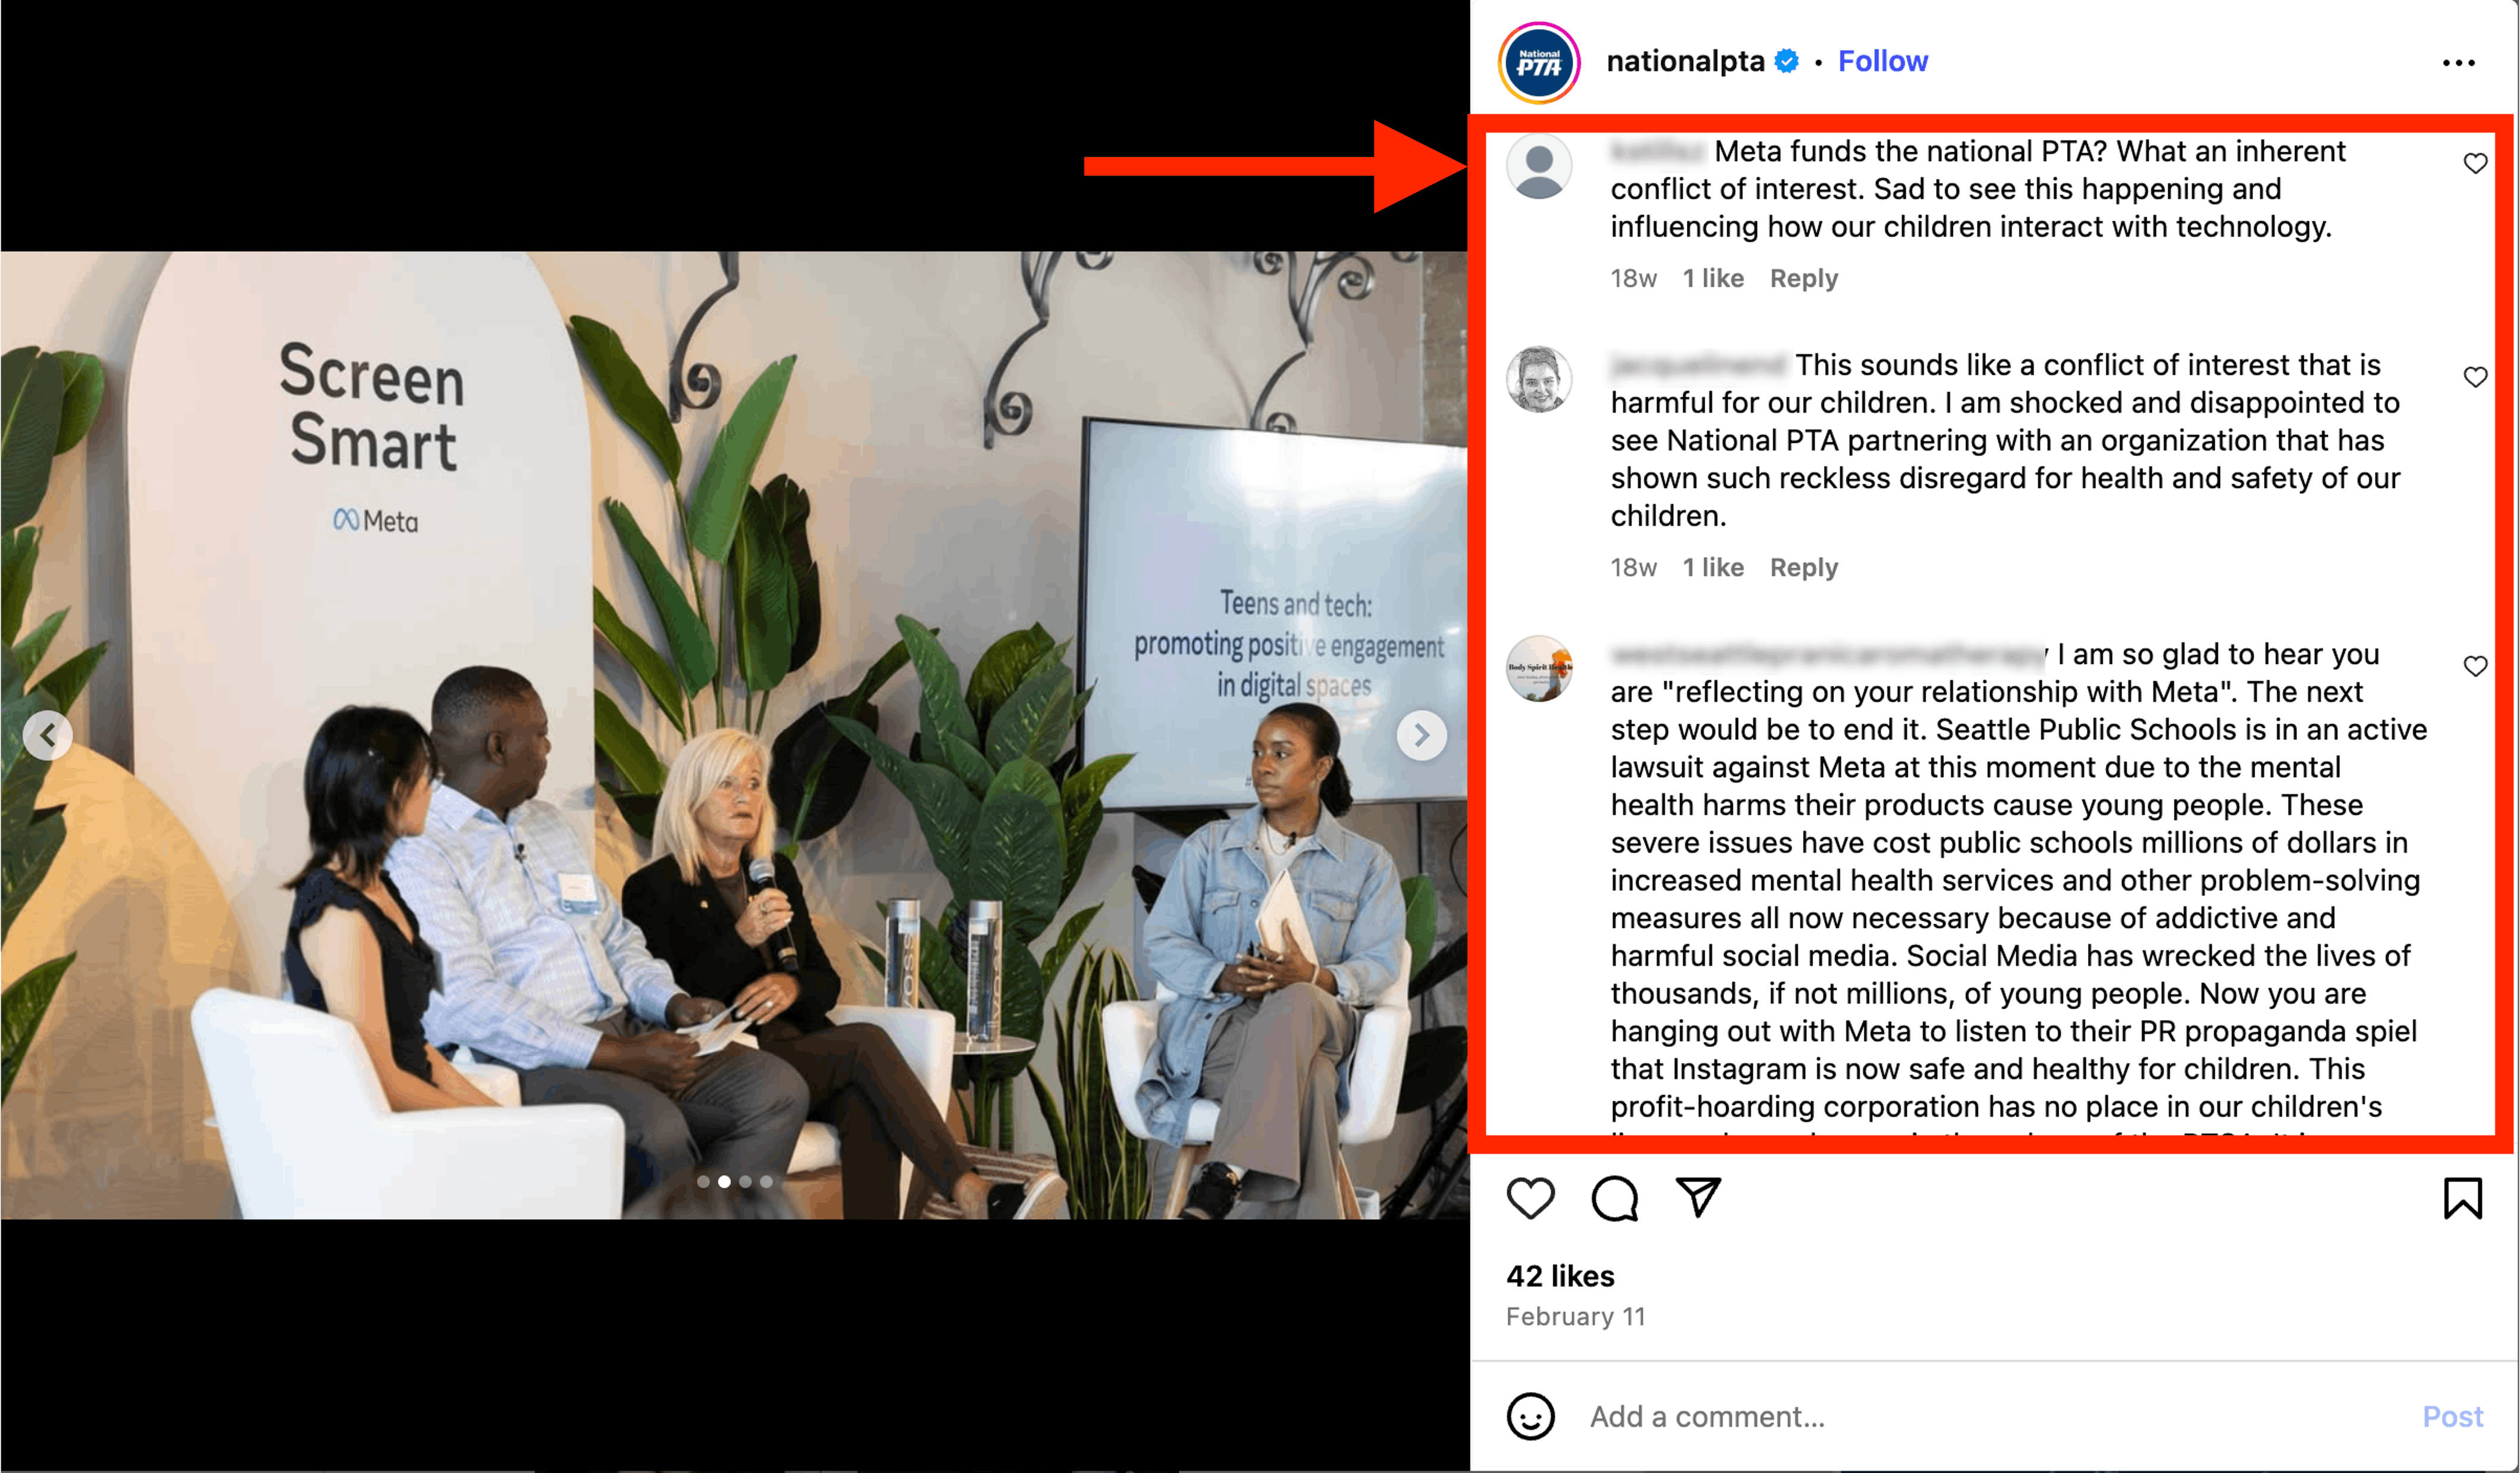Like the 'I am so glad to hear' comment
The height and width of the screenshot is (1473, 2520).
pos(2475,666)
